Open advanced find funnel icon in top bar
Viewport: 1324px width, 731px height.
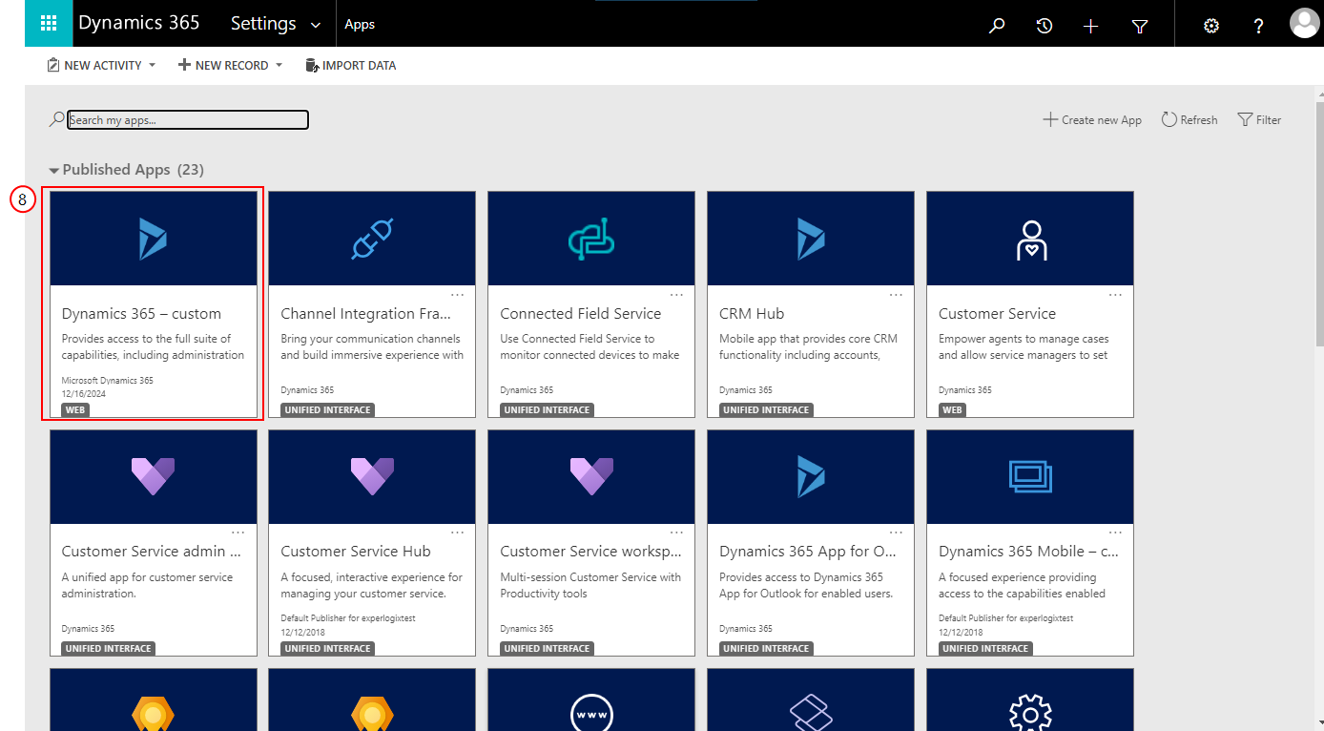[1139, 26]
